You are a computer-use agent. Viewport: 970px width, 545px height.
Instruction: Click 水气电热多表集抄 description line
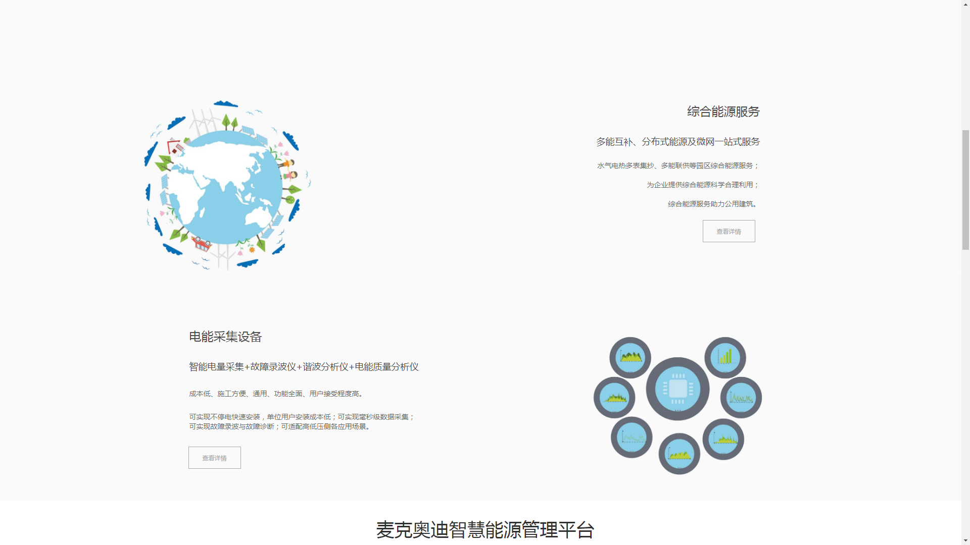pos(678,166)
